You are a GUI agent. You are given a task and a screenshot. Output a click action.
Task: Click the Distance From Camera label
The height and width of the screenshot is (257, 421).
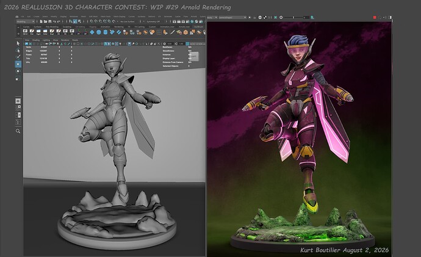(x=173, y=62)
